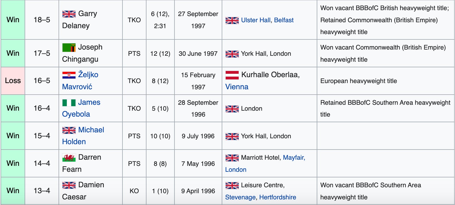Click the UK flag beside Ulster Hall

pos(232,20)
